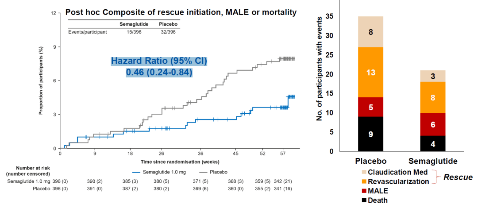Select the Placebo bar's Death segment labeled 9
Viewport: 478px width, 204px height.
point(371,134)
